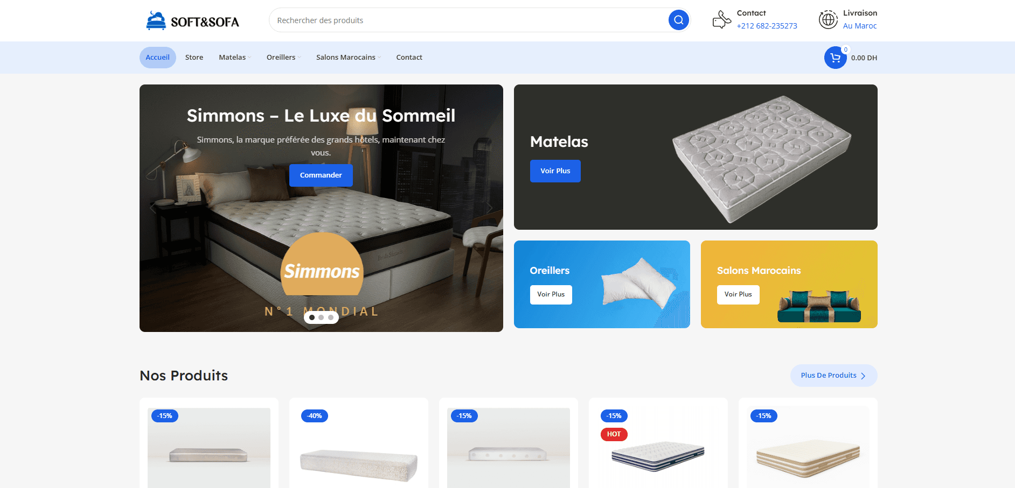Click the globe delivery icon
Screen dimensions: 1015x488
(828, 20)
